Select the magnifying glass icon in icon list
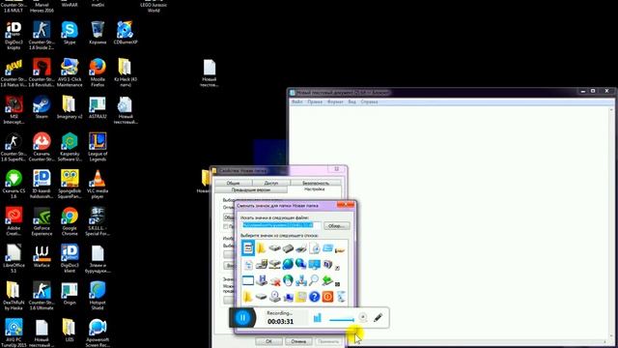618x348 pixels. (314, 280)
